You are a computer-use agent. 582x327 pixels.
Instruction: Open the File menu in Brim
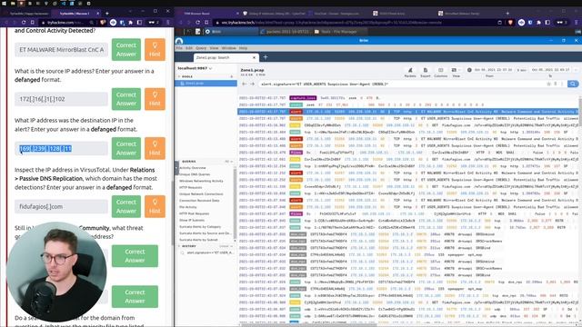point(179,48)
